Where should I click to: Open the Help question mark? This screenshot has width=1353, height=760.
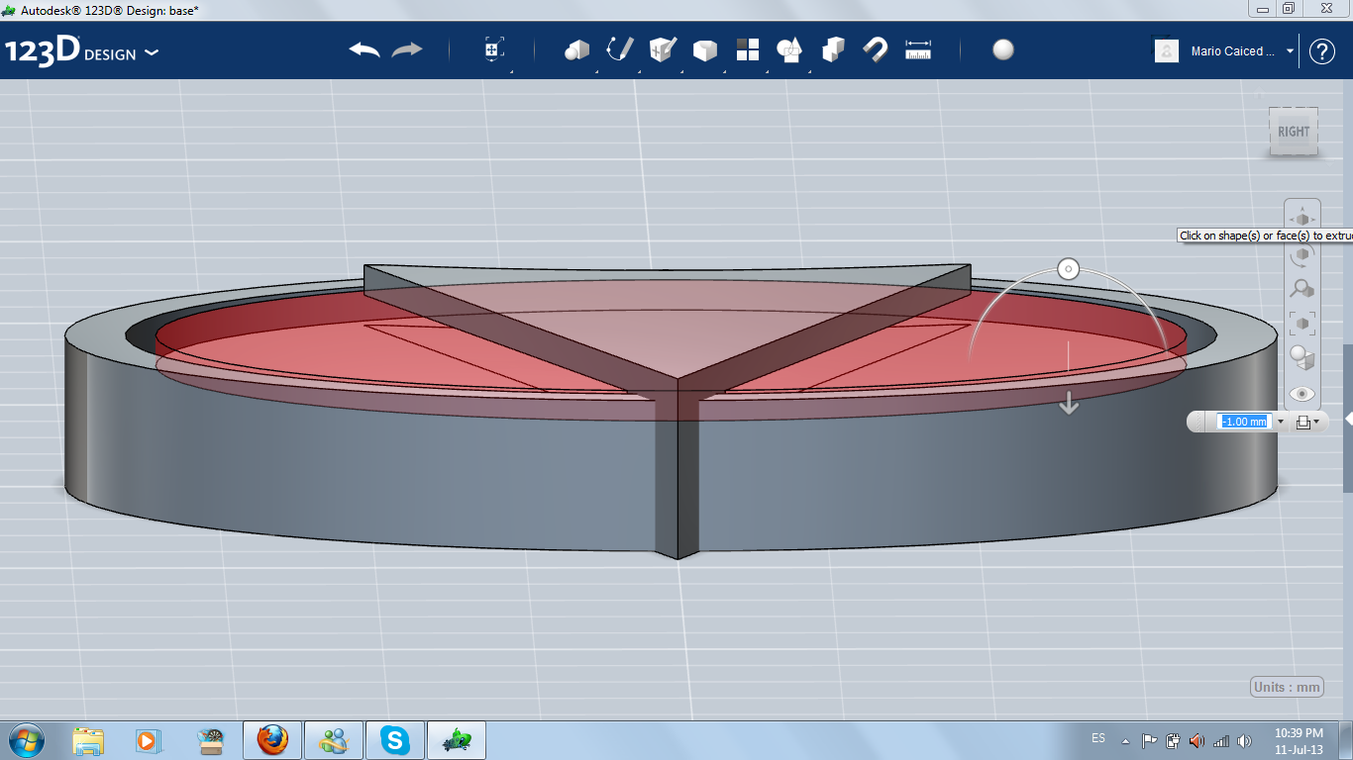click(x=1322, y=51)
